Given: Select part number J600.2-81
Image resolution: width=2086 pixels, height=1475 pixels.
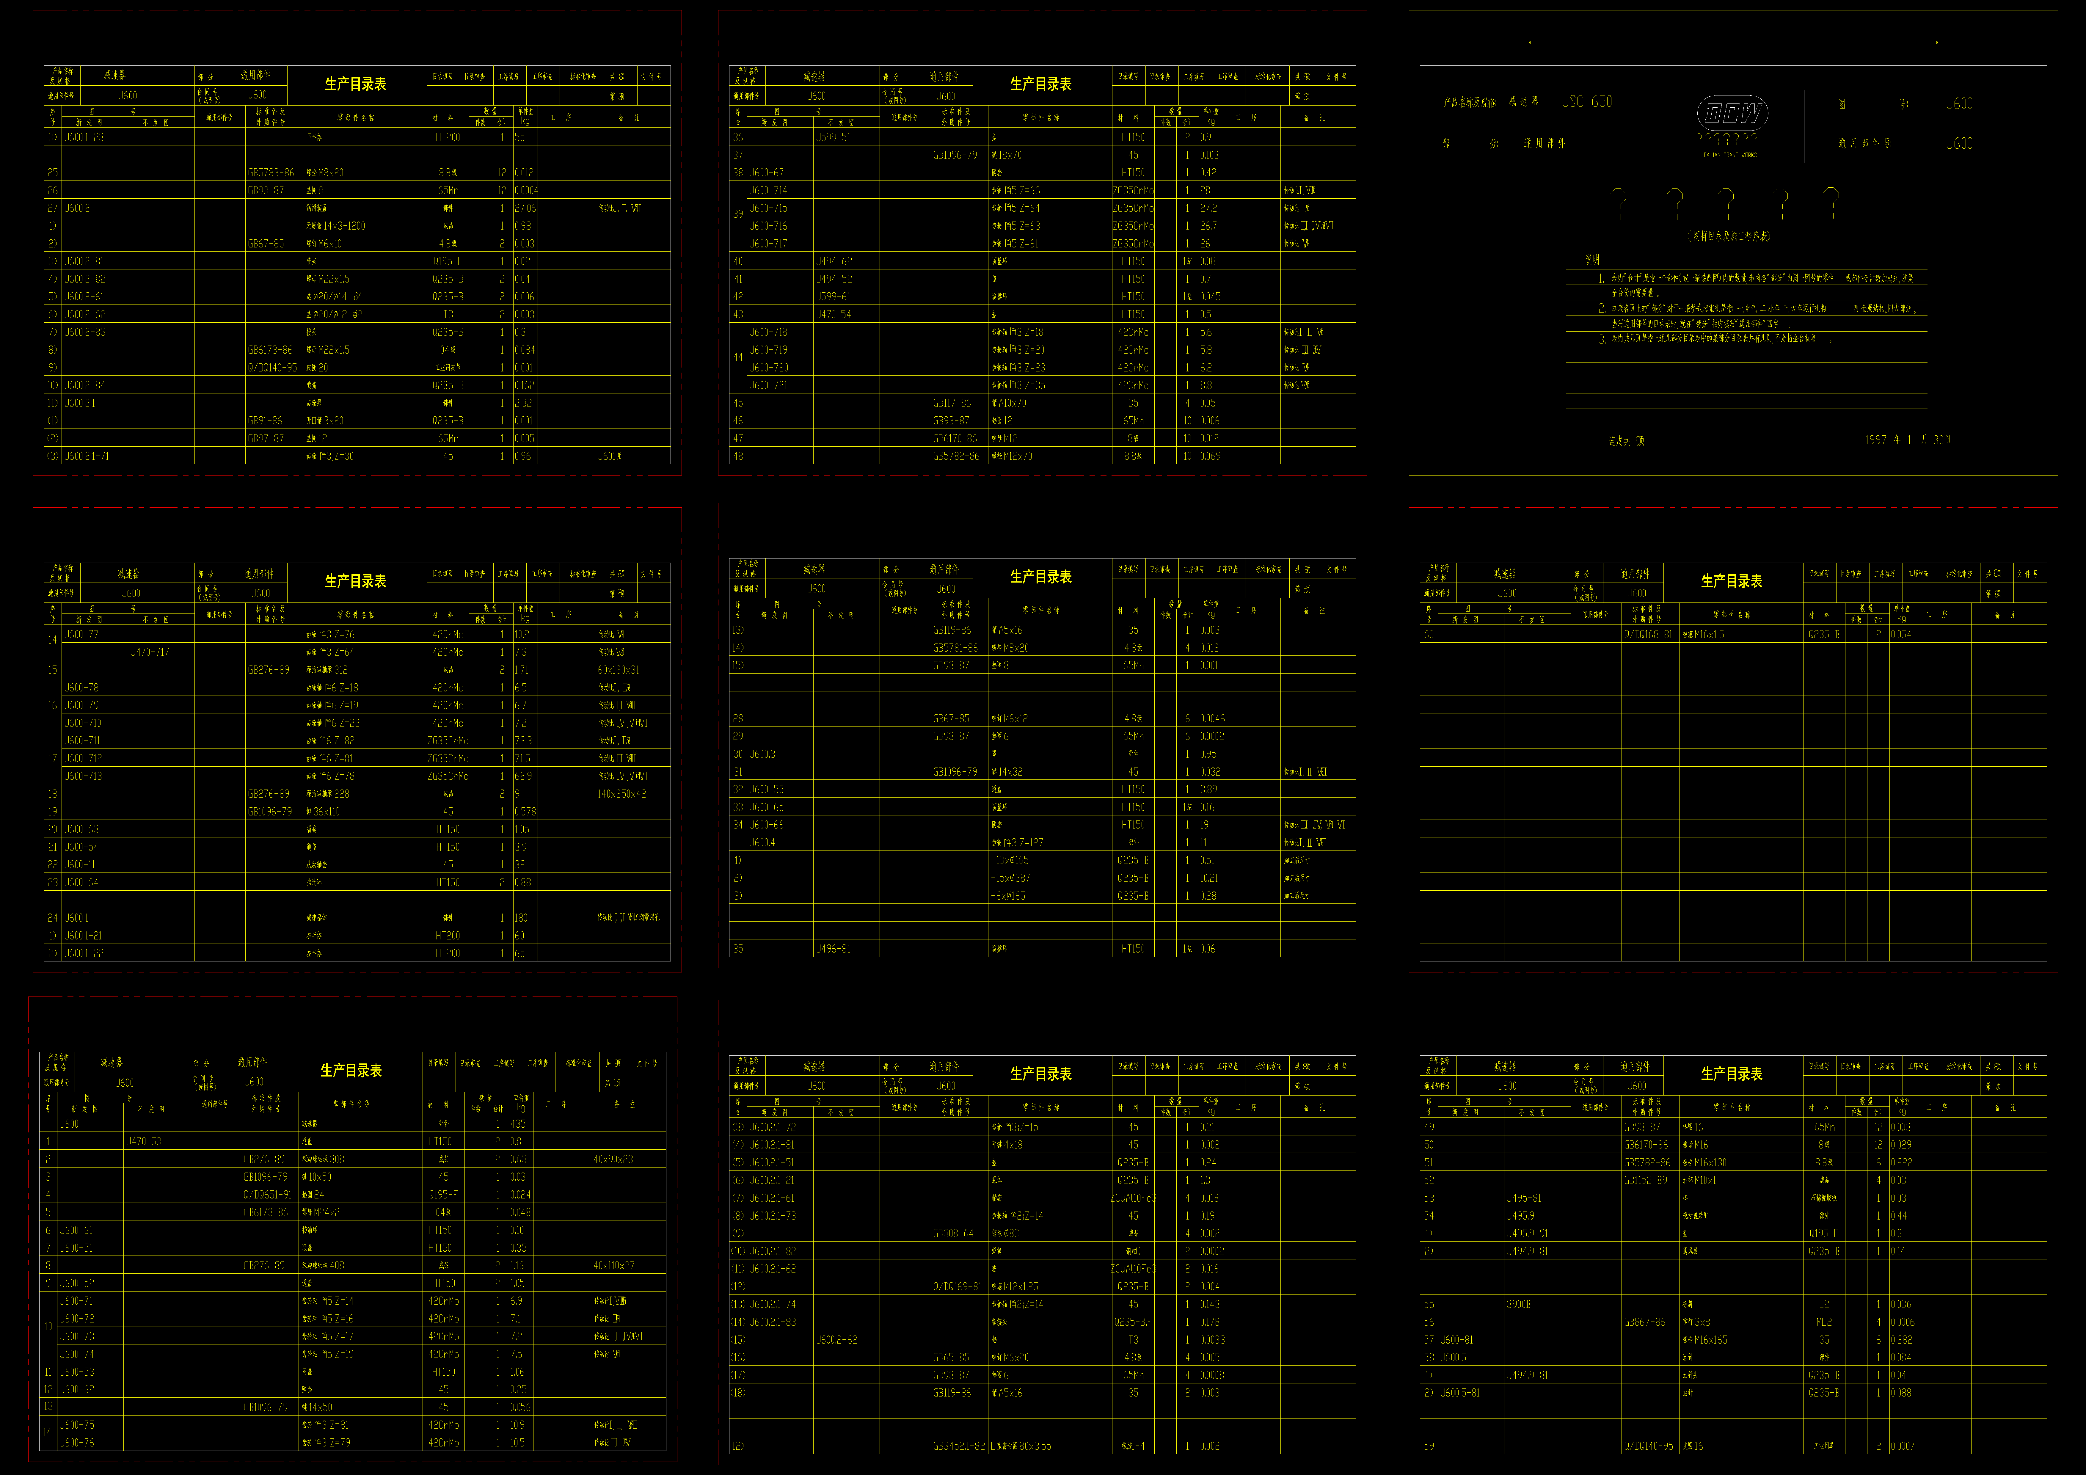Looking at the screenshot, I should [84, 262].
